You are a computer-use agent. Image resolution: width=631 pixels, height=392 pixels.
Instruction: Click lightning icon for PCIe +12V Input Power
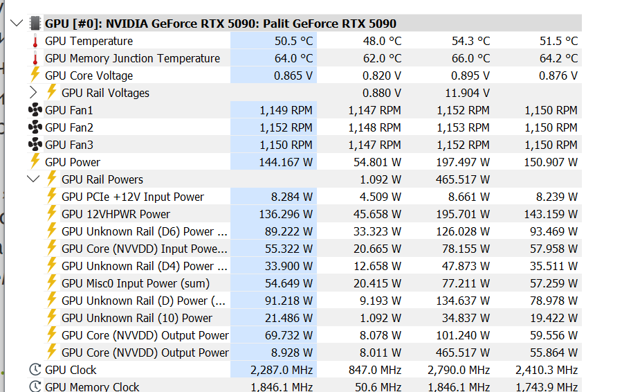coord(51,196)
